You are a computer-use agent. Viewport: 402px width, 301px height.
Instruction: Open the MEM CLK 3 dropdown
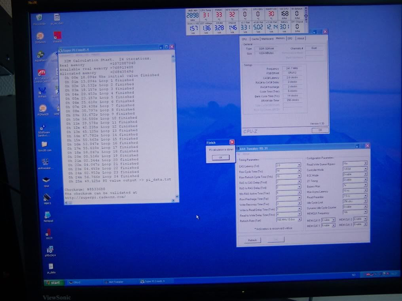click(x=365, y=224)
